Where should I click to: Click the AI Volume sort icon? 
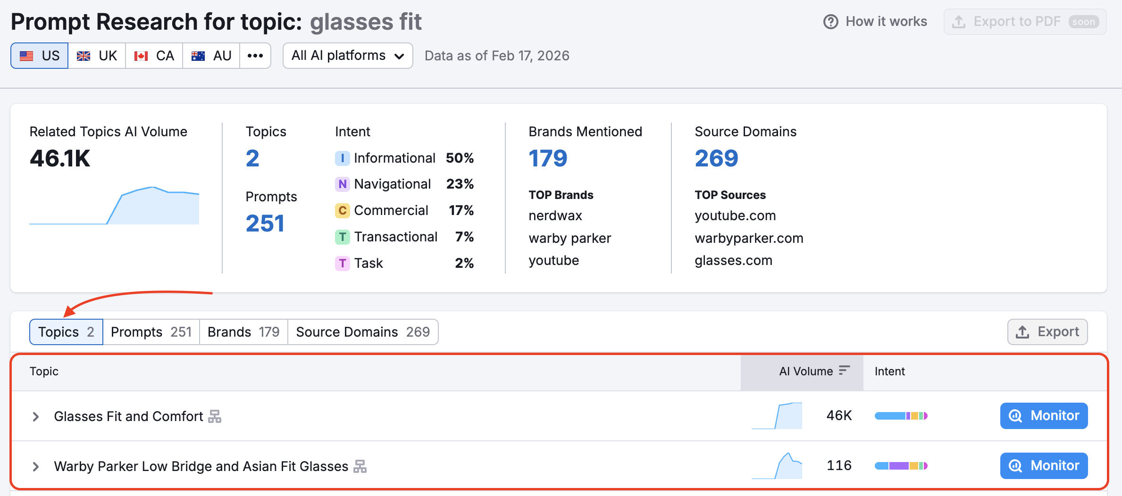(844, 371)
